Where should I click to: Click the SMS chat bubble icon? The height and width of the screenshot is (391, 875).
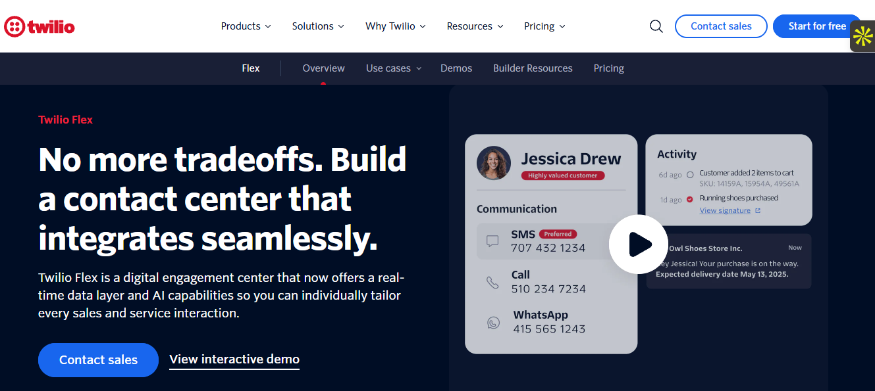[492, 241]
